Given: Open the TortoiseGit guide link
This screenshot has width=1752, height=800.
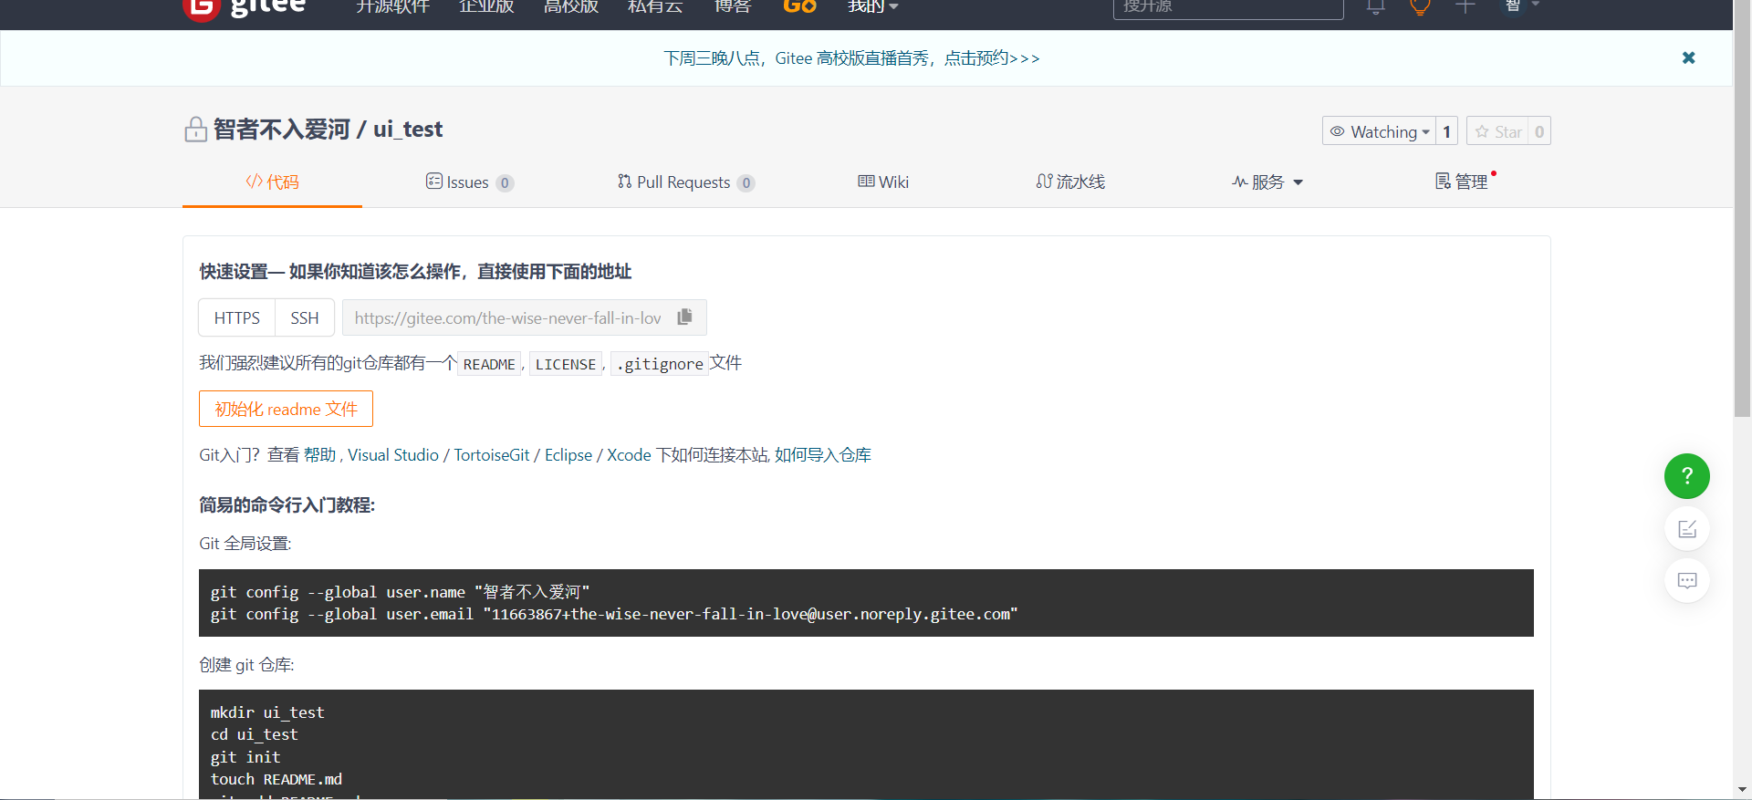Looking at the screenshot, I should (x=492, y=455).
